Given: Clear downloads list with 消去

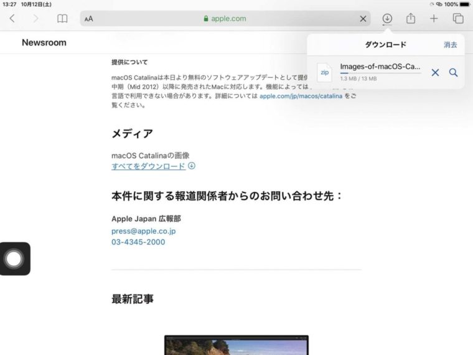Looking at the screenshot, I should pyautogui.click(x=450, y=45).
